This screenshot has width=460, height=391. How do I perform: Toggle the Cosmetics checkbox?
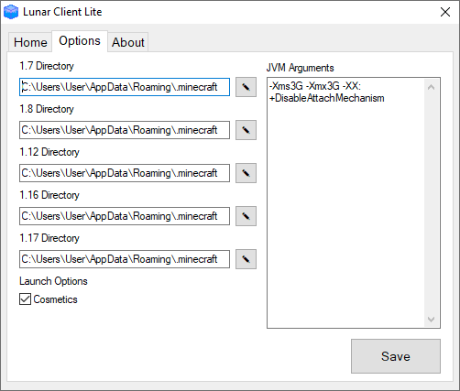(x=25, y=299)
